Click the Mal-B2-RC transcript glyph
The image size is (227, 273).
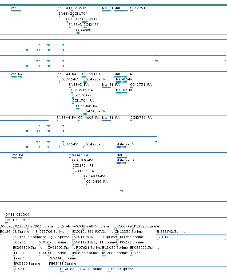pyautogui.click(x=122, y=82)
